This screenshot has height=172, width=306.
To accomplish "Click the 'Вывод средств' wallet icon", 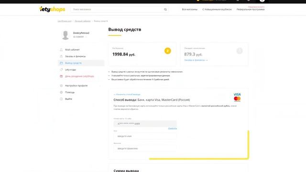I will [x=61, y=63].
